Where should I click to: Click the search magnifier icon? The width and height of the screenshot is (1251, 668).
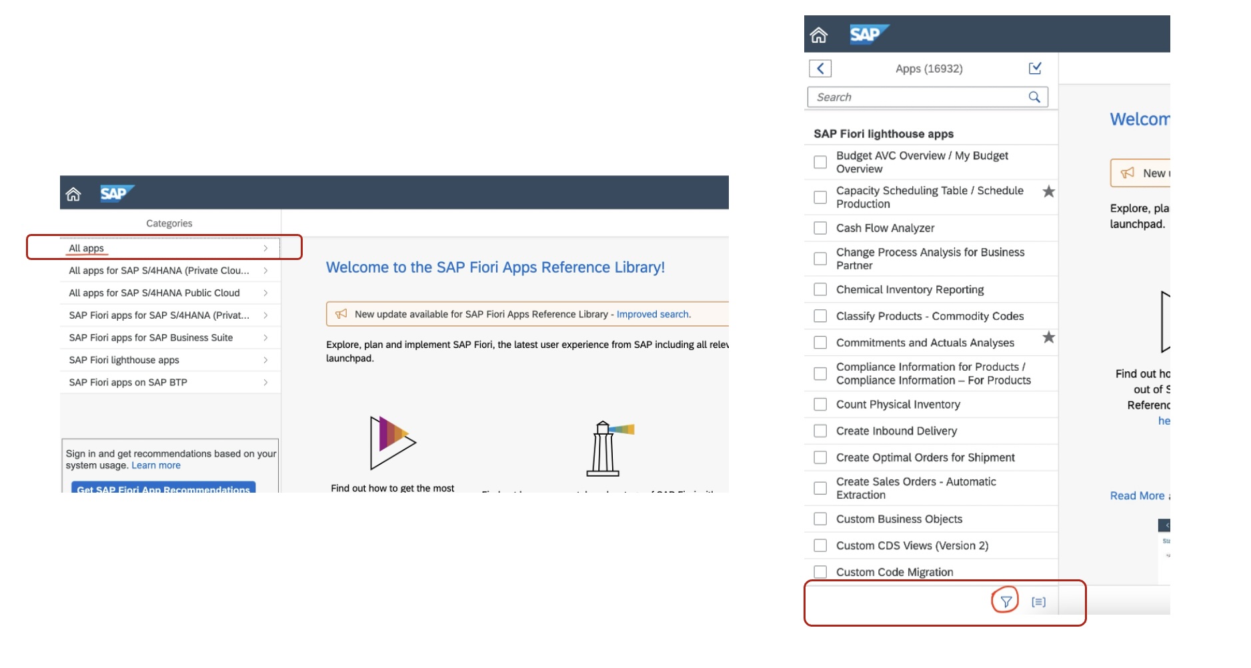pyautogui.click(x=1034, y=97)
